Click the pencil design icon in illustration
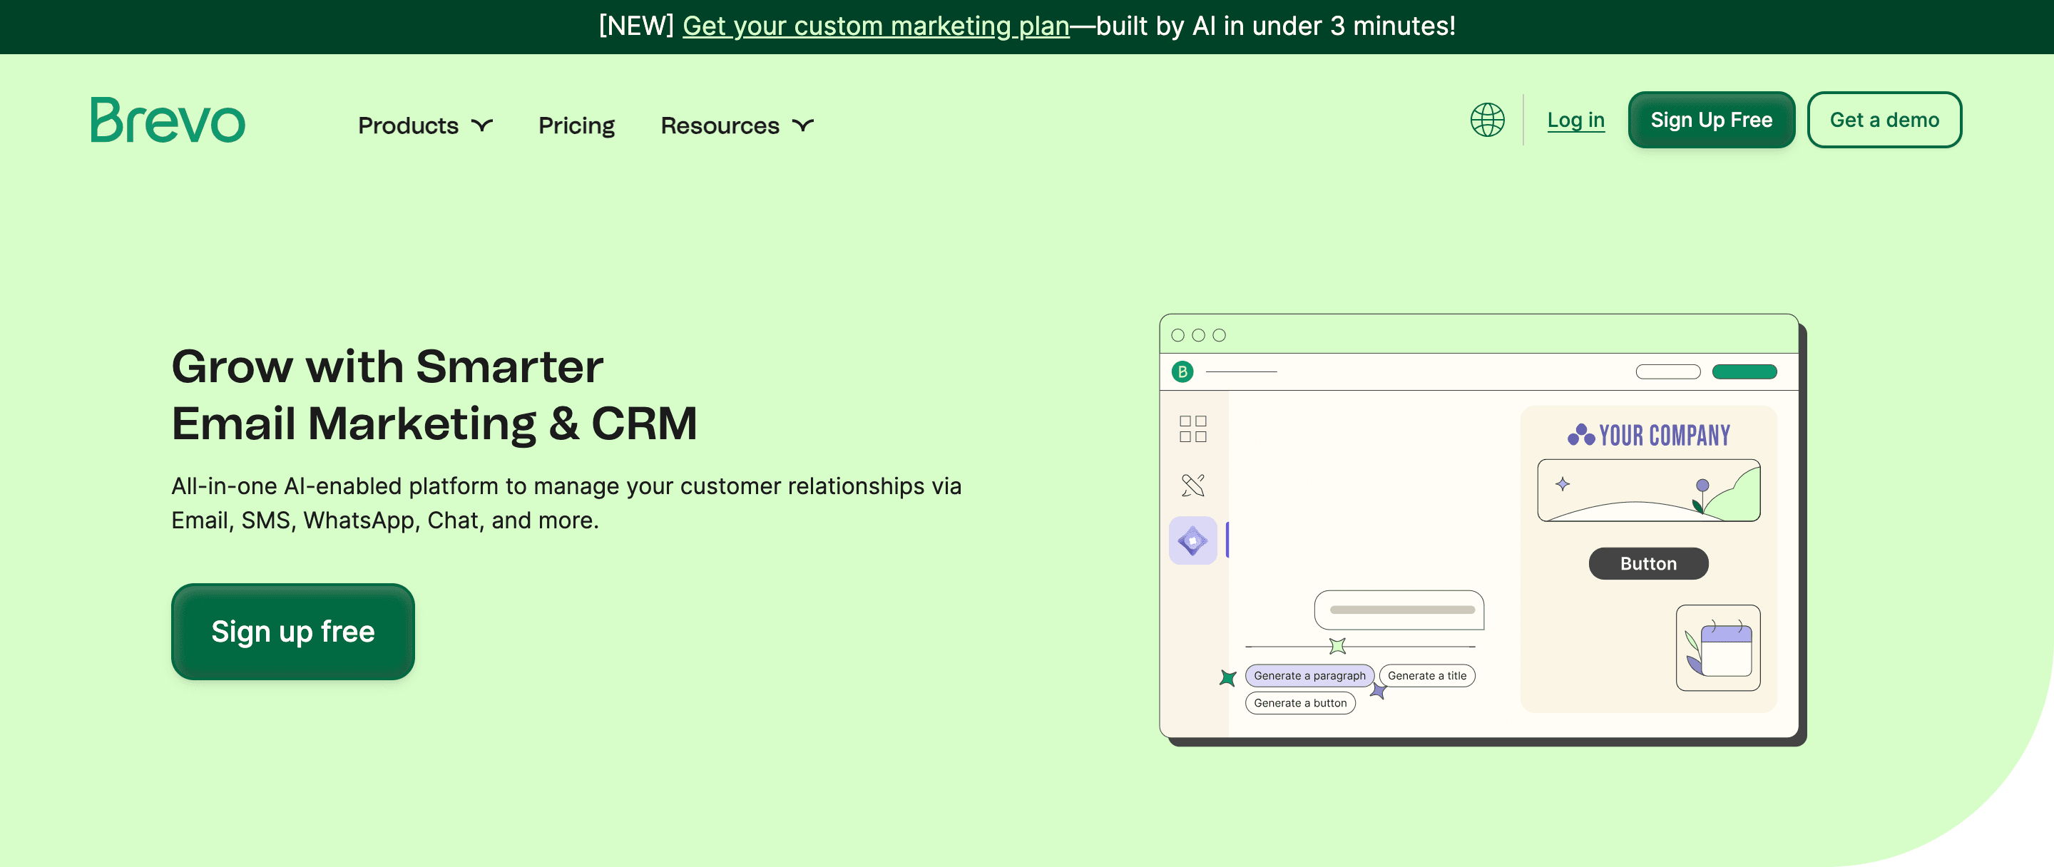The width and height of the screenshot is (2054, 867). [1193, 485]
